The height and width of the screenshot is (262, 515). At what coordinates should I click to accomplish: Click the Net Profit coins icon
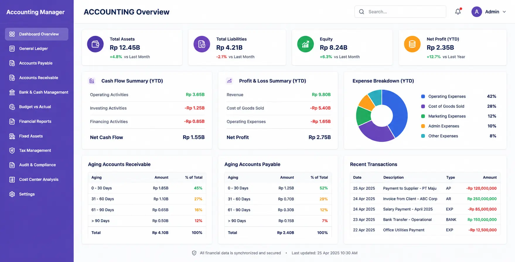tap(412, 44)
